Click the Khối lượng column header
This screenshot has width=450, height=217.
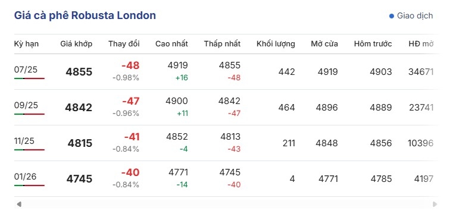(x=276, y=44)
